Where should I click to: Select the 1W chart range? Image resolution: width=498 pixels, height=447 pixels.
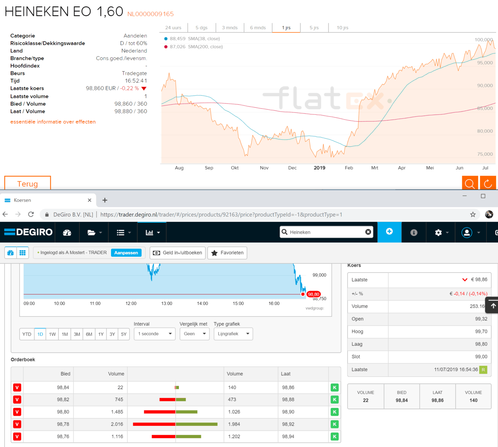(x=53, y=334)
